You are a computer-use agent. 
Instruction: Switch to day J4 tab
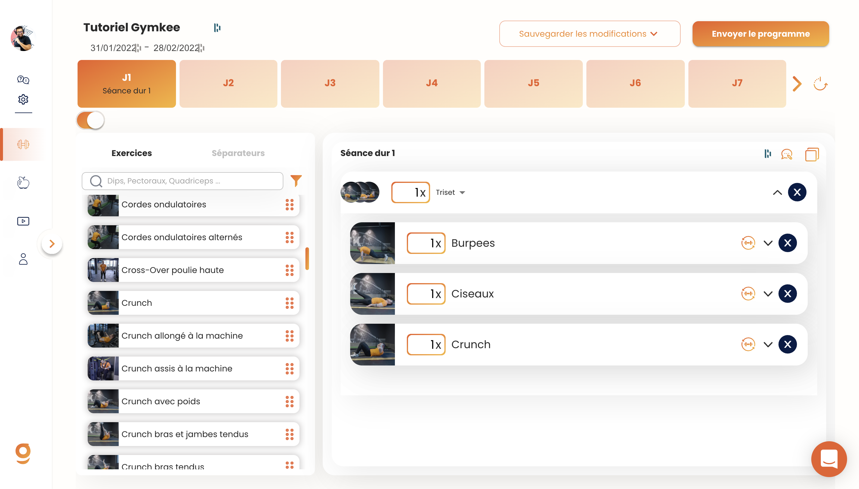click(x=432, y=84)
